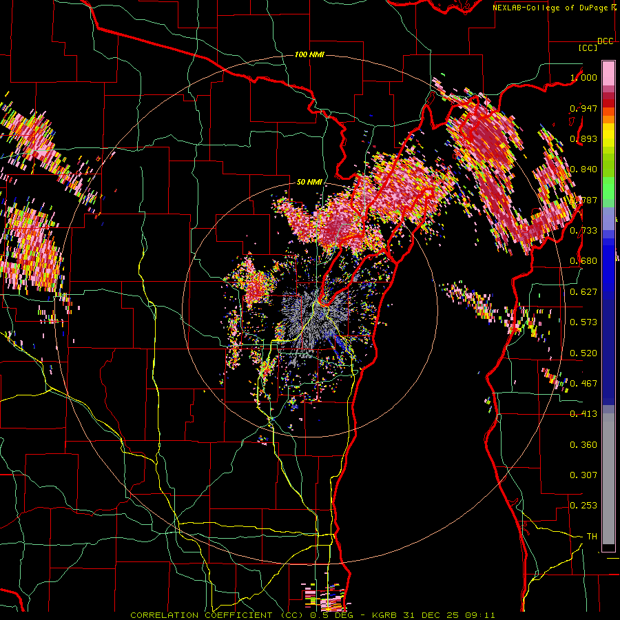The image size is (620, 620).
Task: Click the 0.520 scale value
Action: 583,353
